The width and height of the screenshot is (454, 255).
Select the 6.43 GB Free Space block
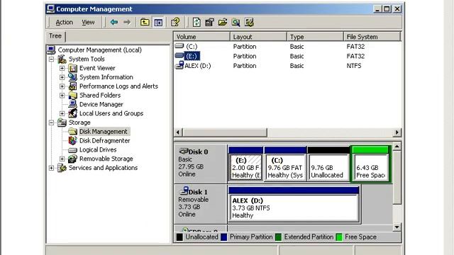pos(371,164)
